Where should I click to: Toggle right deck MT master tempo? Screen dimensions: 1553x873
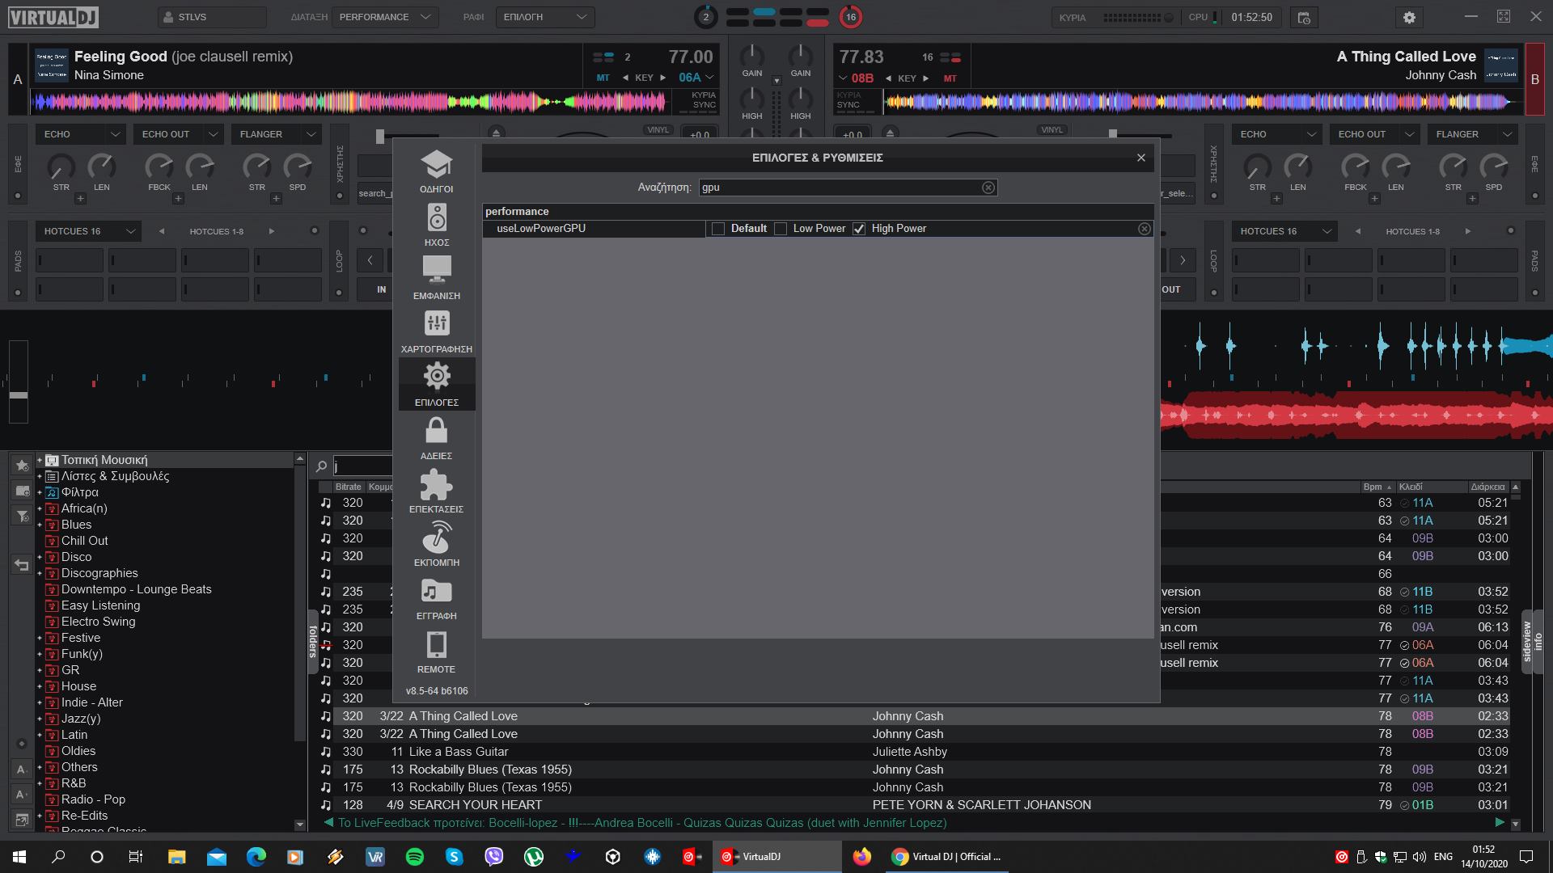[x=950, y=78]
